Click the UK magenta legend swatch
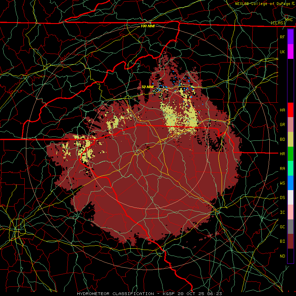Viewport: 296px width, 296px height. [x=290, y=52]
